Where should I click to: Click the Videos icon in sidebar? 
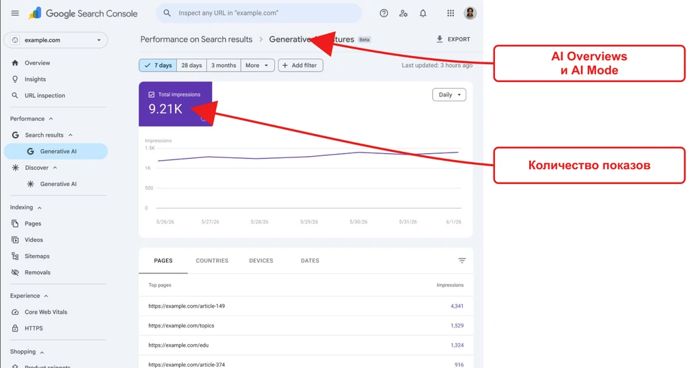[15, 240]
